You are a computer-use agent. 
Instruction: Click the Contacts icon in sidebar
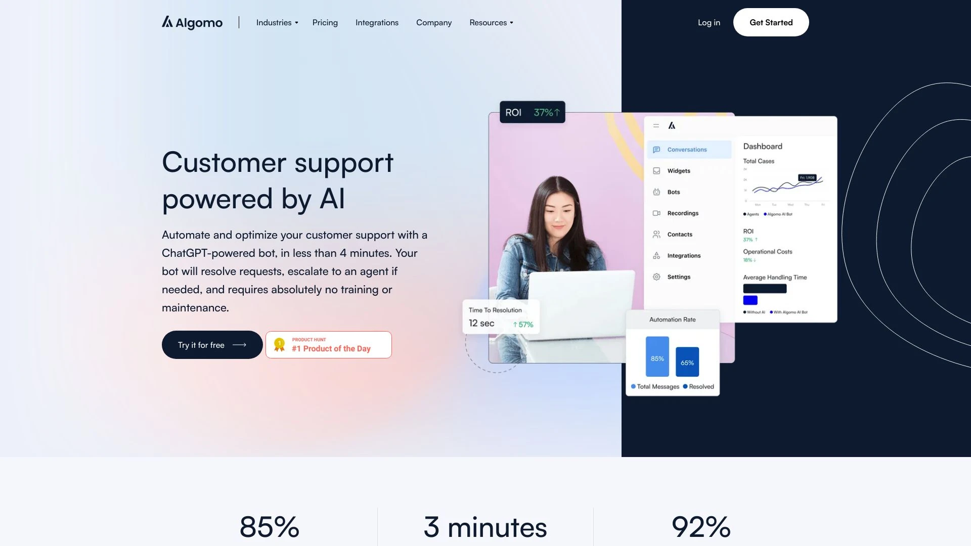657,234
